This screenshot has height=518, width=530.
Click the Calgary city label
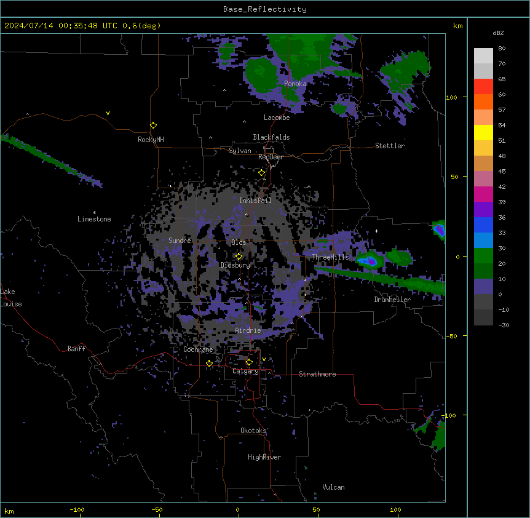[246, 371]
